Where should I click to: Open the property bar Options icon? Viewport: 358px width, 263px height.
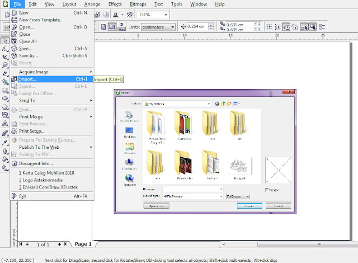[x=322, y=27]
